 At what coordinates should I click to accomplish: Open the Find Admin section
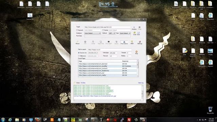pos(124,42)
